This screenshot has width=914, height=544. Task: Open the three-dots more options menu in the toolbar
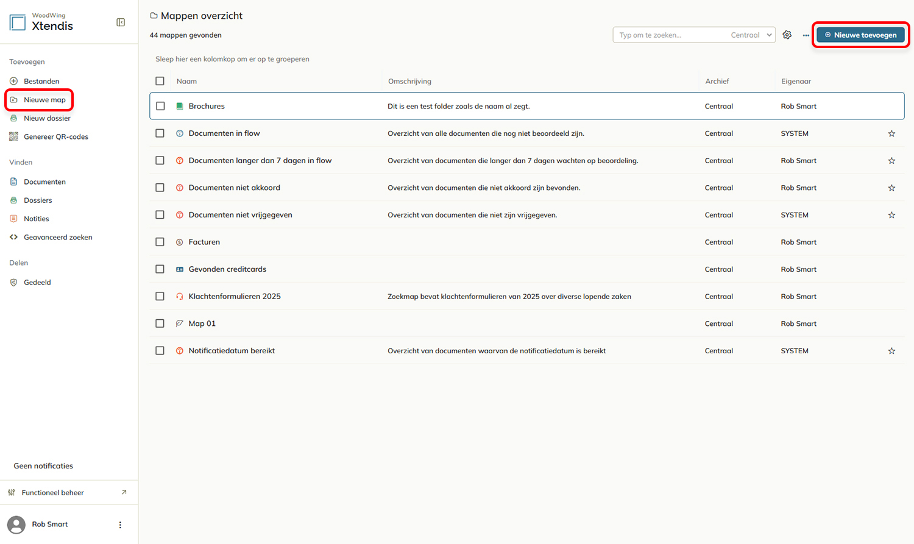pyautogui.click(x=806, y=35)
